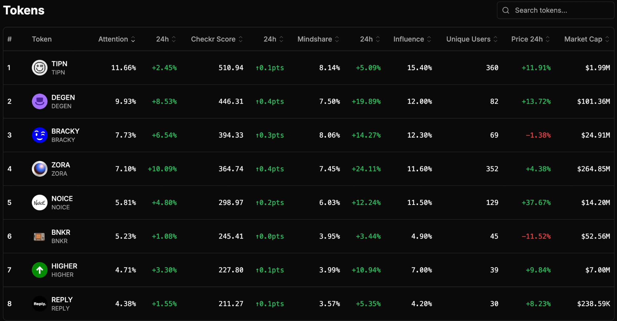Click DEGEN mindshare change +19.89%
The height and width of the screenshot is (321, 617).
point(366,102)
